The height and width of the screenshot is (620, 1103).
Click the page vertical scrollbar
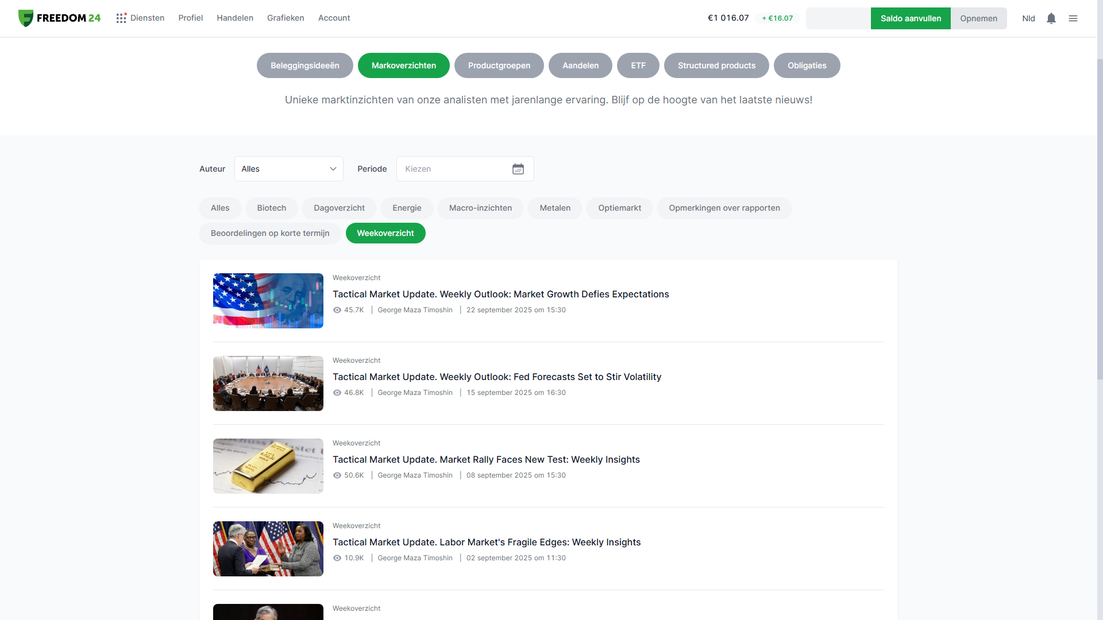click(x=1100, y=218)
